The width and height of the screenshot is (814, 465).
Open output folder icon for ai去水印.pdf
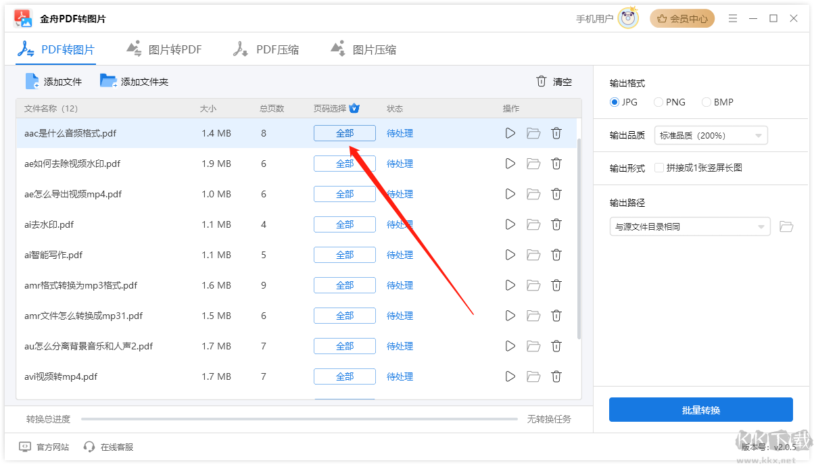pyautogui.click(x=533, y=224)
